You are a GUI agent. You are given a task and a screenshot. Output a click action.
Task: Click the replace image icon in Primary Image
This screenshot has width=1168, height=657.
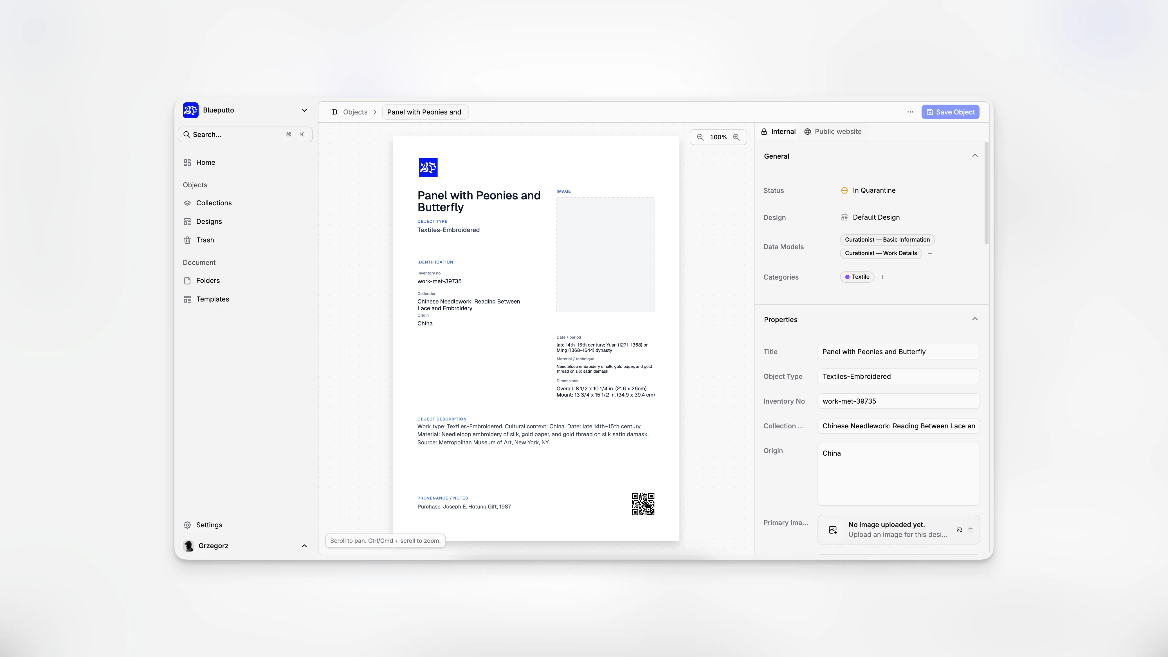point(959,530)
